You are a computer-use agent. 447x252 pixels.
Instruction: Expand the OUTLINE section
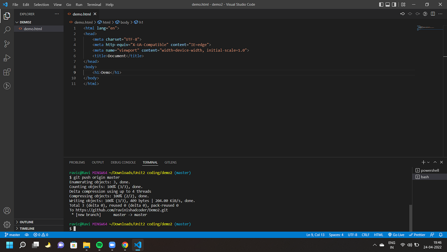click(39, 222)
